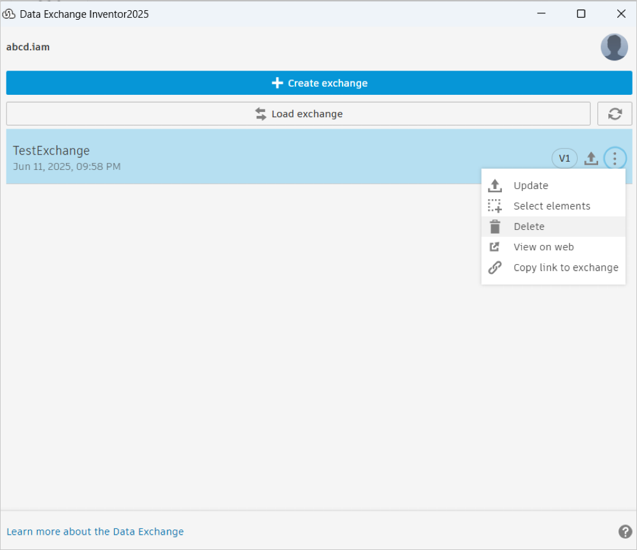
Task: Click the user profile avatar
Action: [x=614, y=47]
